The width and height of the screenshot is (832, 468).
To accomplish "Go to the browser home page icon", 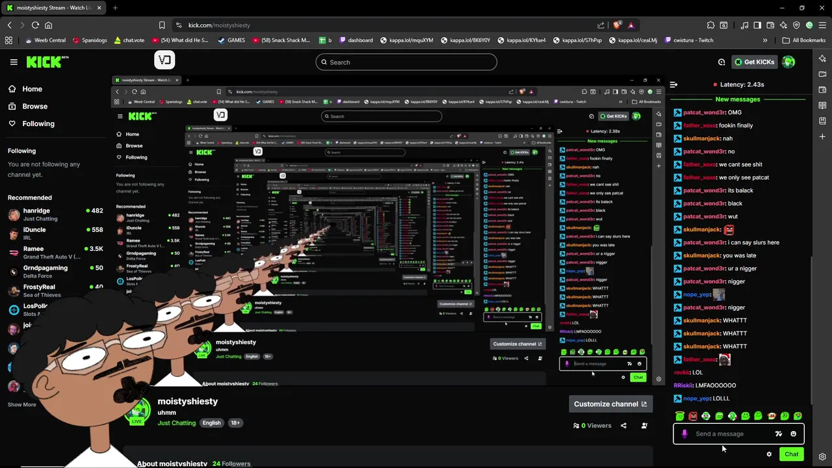I will [x=48, y=25].
